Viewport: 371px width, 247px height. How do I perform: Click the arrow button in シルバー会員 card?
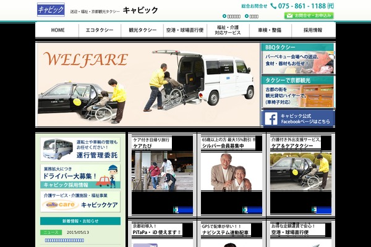252,210
